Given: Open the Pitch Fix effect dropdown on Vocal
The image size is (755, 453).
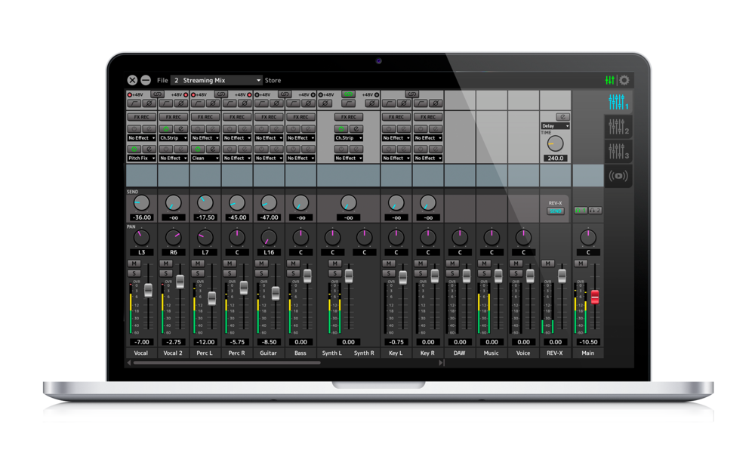Looking at the screenshot, I should click(x=141, y=158).
